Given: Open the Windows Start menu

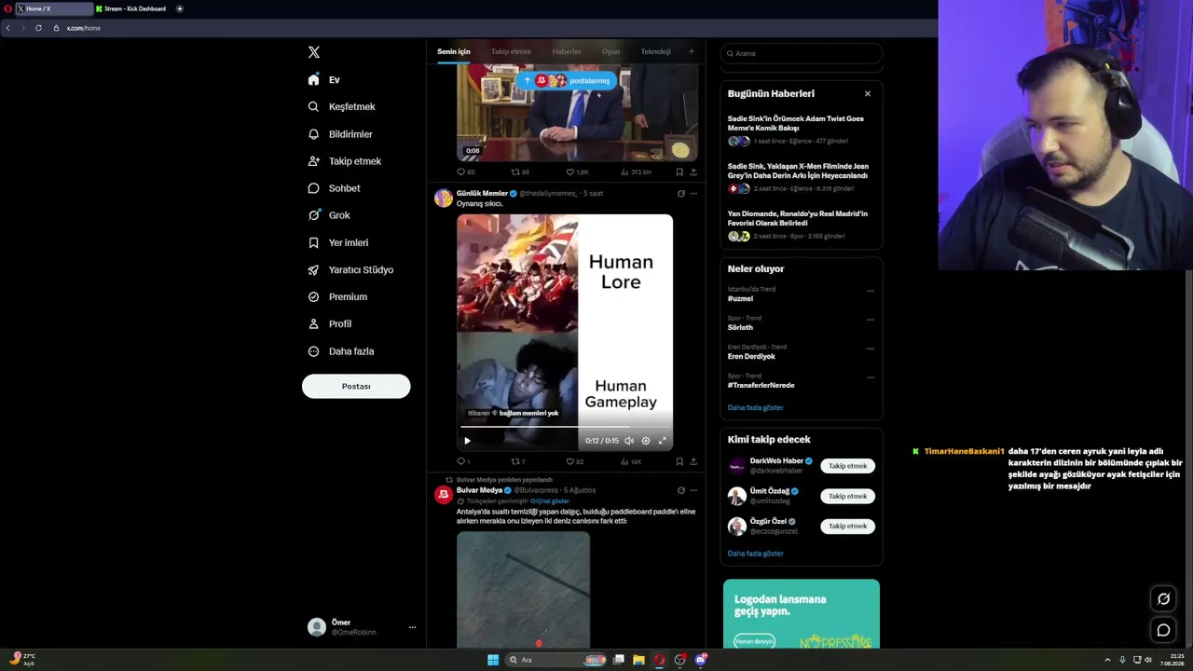Looking at the screenshot, I should click(493, 660).
